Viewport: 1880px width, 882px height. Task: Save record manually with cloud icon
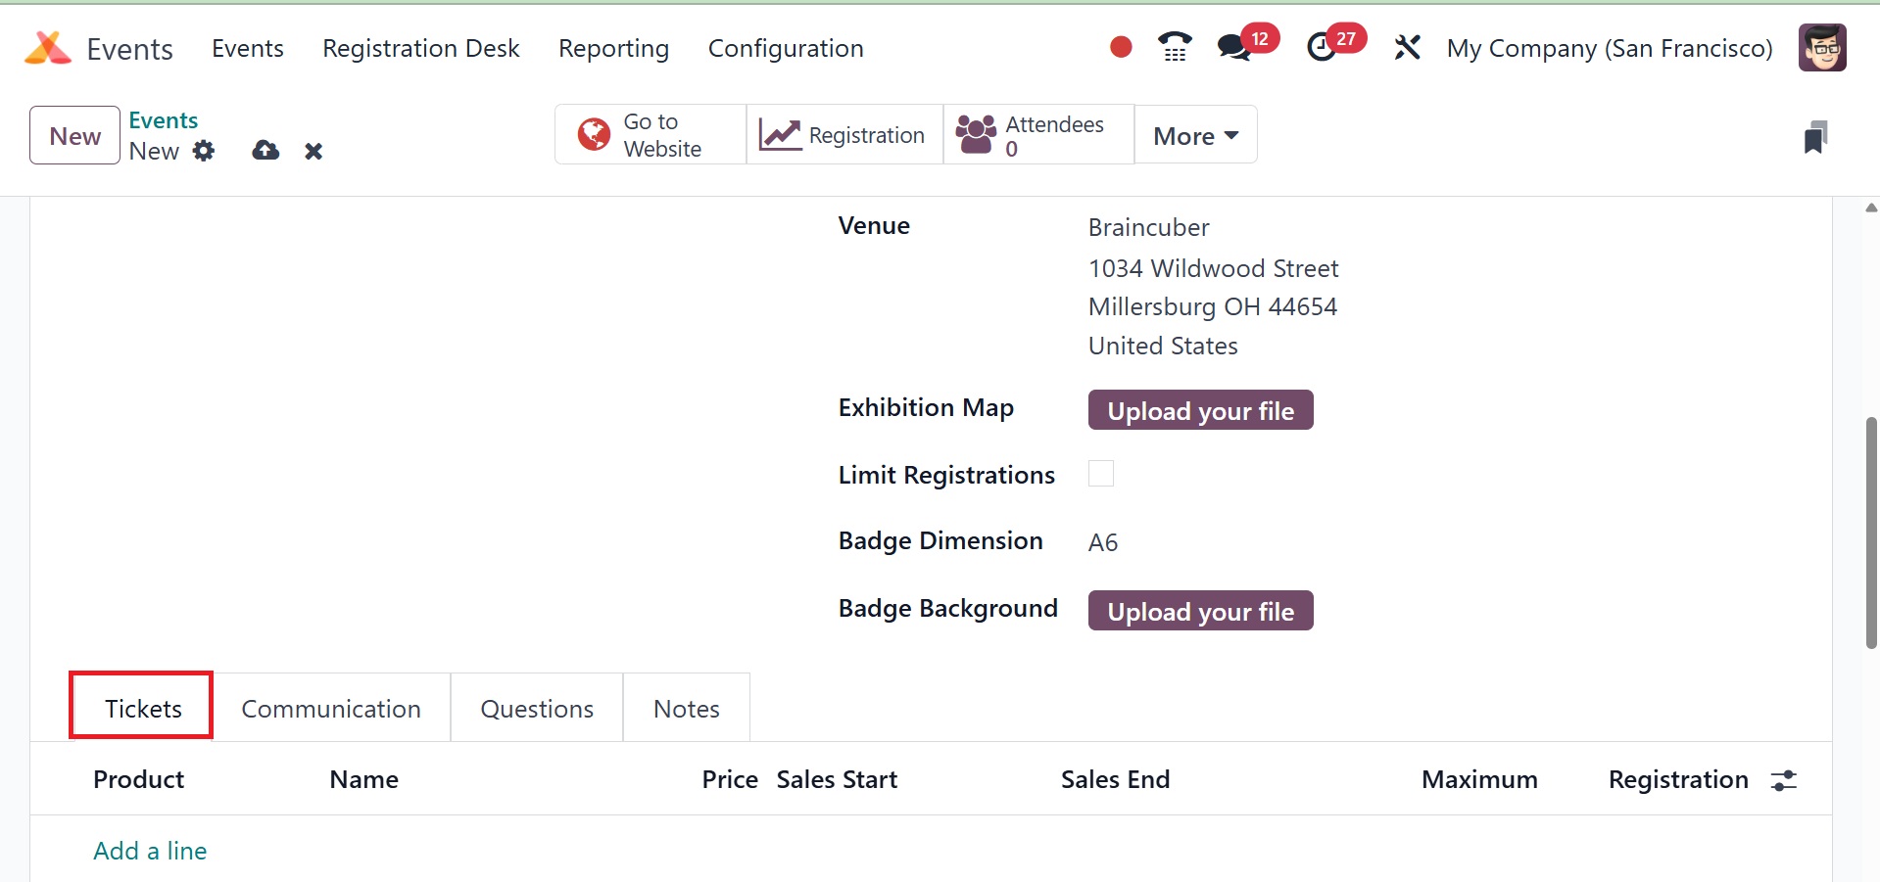(x=265, y=151)
